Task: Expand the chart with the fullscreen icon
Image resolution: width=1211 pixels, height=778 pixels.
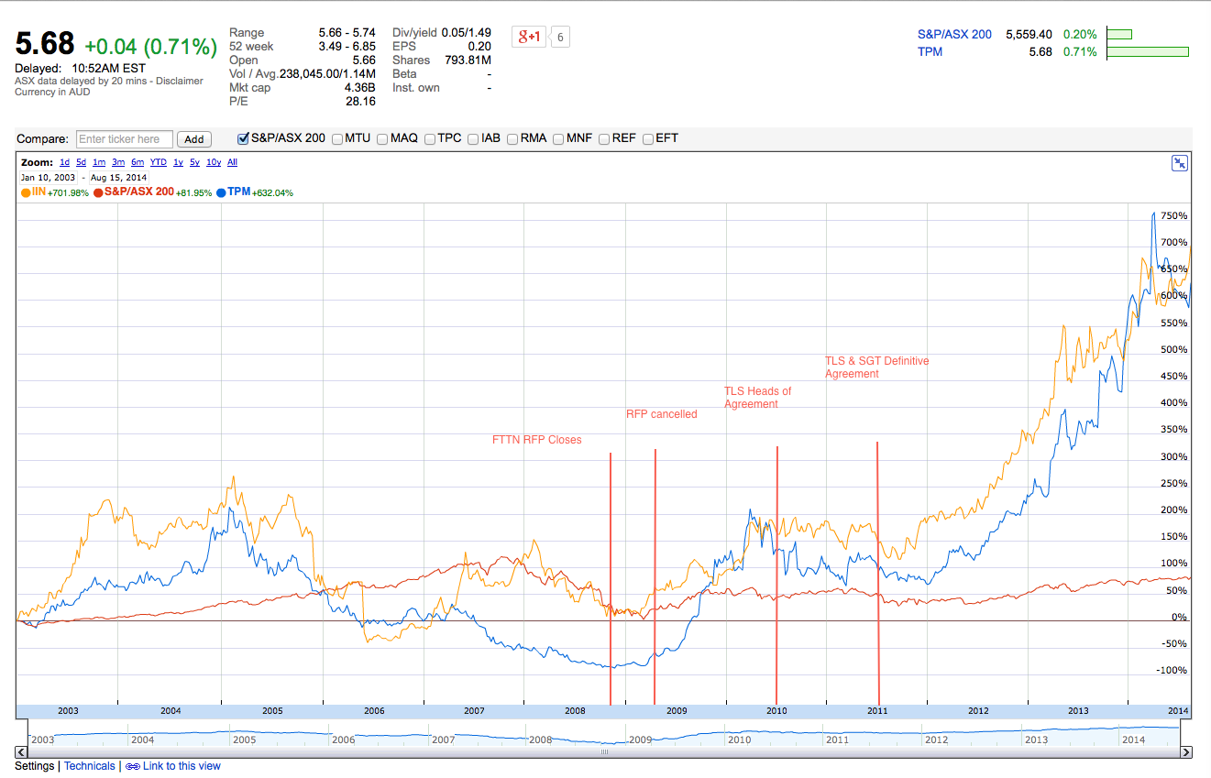Action: click(1179, 163)
